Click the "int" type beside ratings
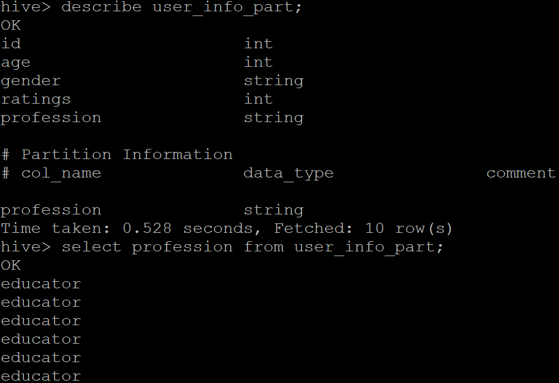559x383 pixels. pyautogui.click(x=258, y=99)
